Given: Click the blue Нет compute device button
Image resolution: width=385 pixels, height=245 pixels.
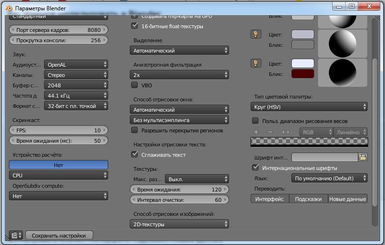Looking at the screenshot, I should click(x=59, y=165).
